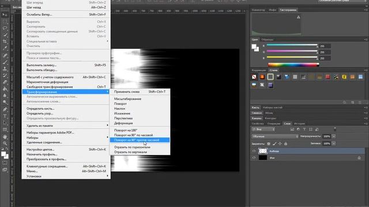The image size is (369, 207).
Task: Open the opacity slider arrow
Action: coord(334,136)
